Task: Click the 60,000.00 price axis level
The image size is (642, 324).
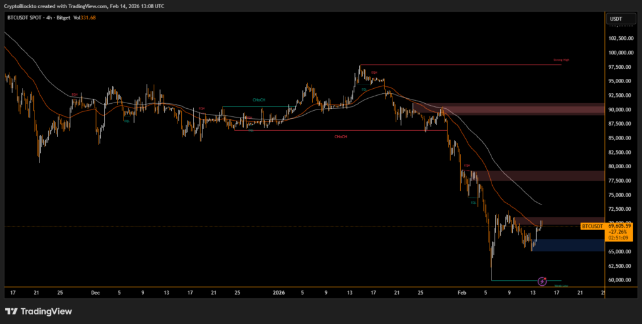Action: (x=621, y=280)
